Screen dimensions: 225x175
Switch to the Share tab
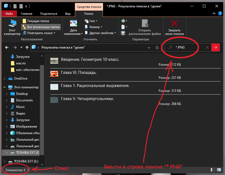pyautogui.click(x=49, y=14)
